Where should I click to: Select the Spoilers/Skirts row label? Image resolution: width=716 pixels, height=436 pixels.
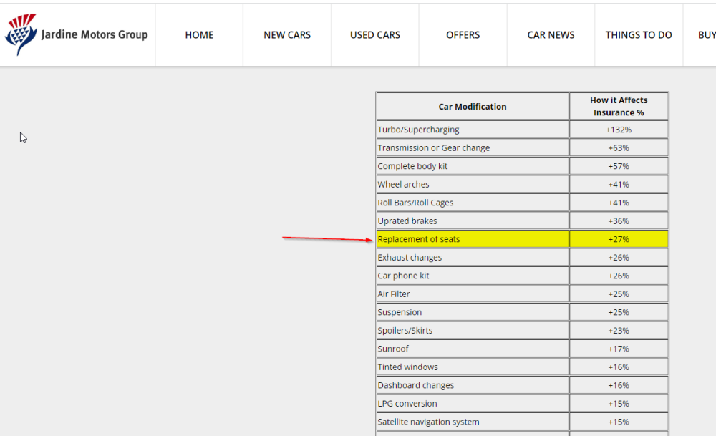405,331
